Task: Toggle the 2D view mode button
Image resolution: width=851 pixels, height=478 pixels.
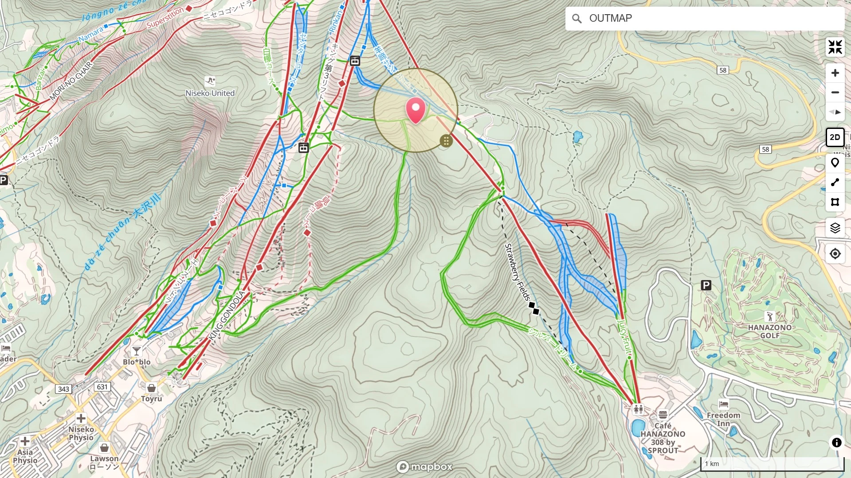Action: 835,137
